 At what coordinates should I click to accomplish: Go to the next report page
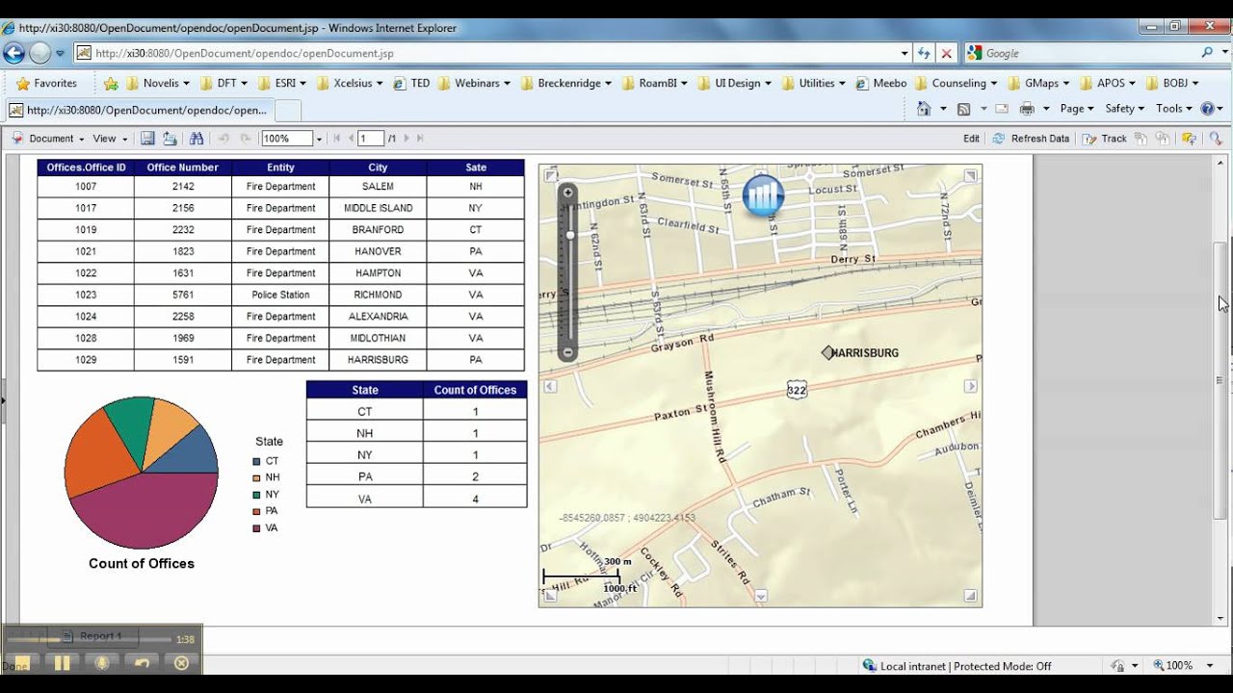(407, 139)
